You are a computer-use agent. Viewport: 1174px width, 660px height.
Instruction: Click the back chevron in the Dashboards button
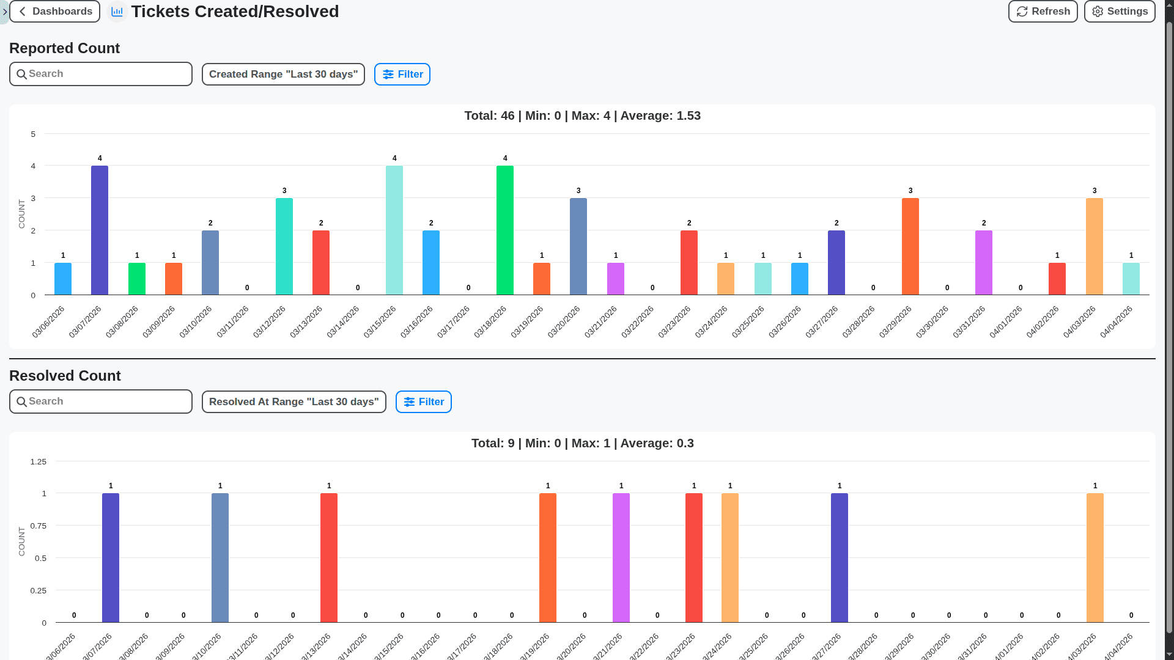point(22,11)
